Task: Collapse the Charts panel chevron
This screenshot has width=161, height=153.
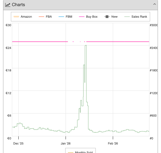Action: 155,4
